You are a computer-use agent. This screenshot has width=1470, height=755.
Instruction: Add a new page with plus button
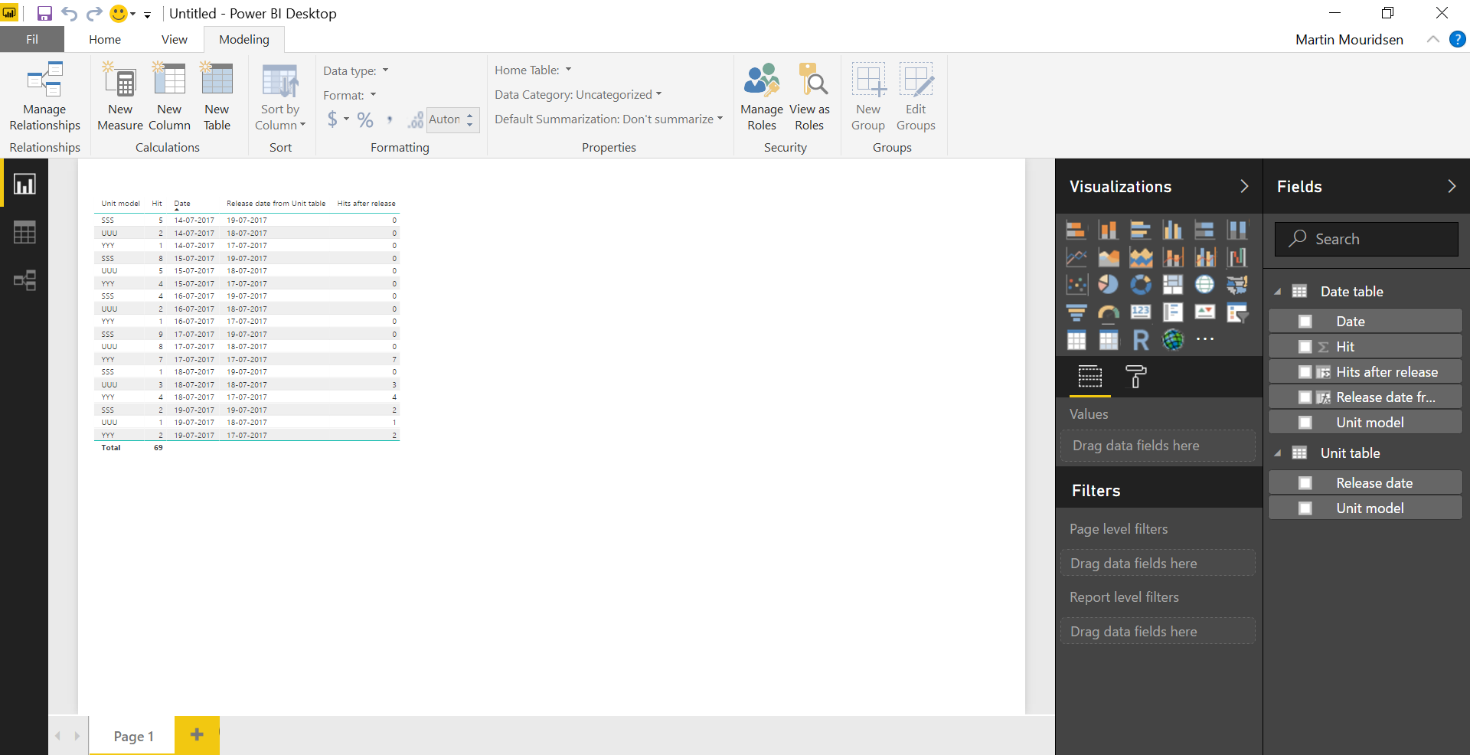click(197, 735)
